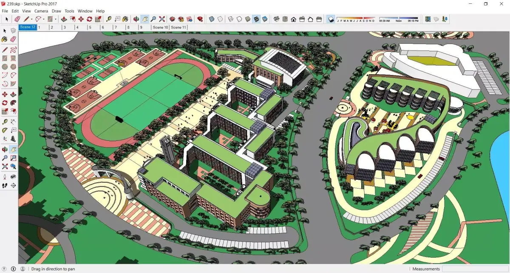Click the Add Location icon

(428, 19)
